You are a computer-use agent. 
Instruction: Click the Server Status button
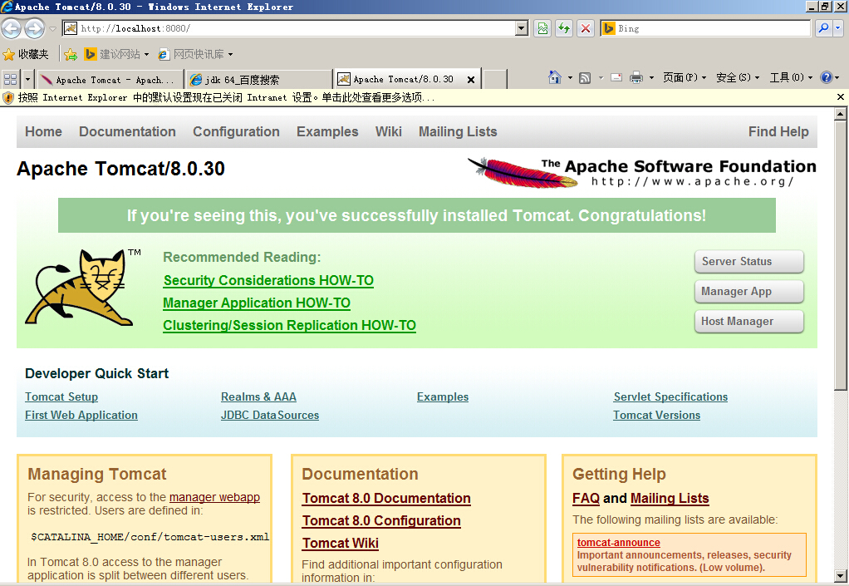[x=748, y=261]
